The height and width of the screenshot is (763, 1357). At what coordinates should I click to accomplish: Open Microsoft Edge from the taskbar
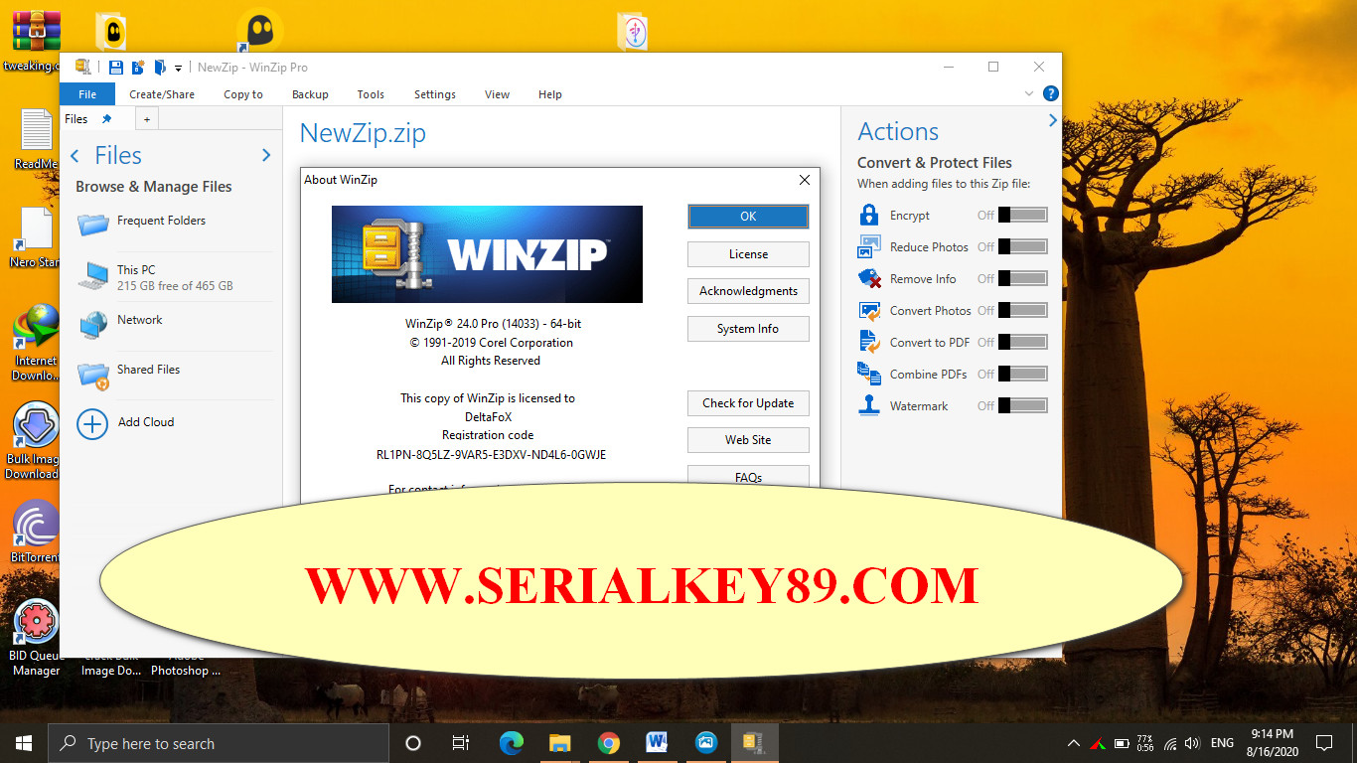point(511,743)
